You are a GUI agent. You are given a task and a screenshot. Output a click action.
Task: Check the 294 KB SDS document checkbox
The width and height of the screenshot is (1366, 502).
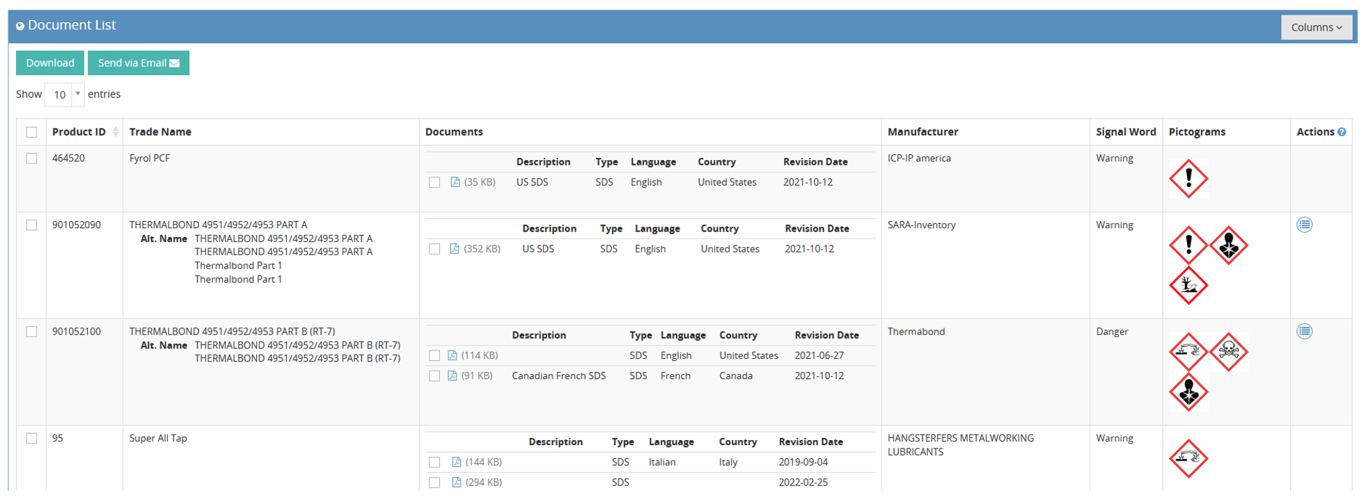[434, 482]
